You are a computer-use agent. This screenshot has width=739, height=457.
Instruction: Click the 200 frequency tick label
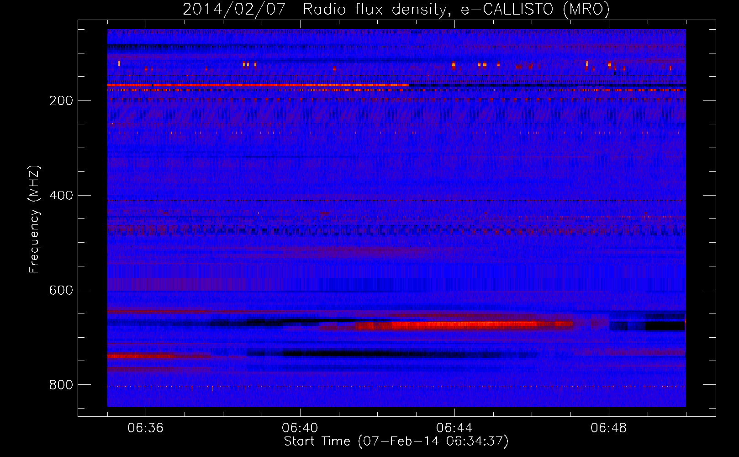pyautogui.click(x=61, y=101)
